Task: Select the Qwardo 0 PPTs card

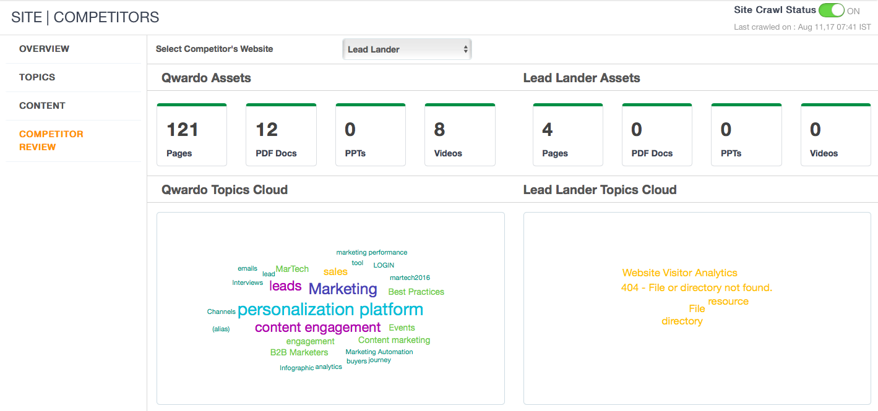Action: click(371, 135)
